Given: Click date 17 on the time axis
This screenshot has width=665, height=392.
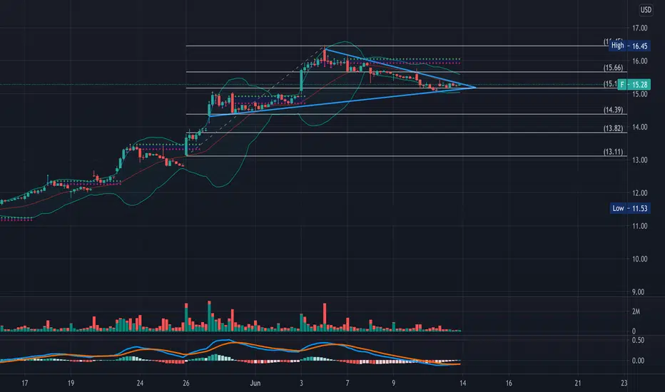Looking at the screenshot, I should click(25, 383).
